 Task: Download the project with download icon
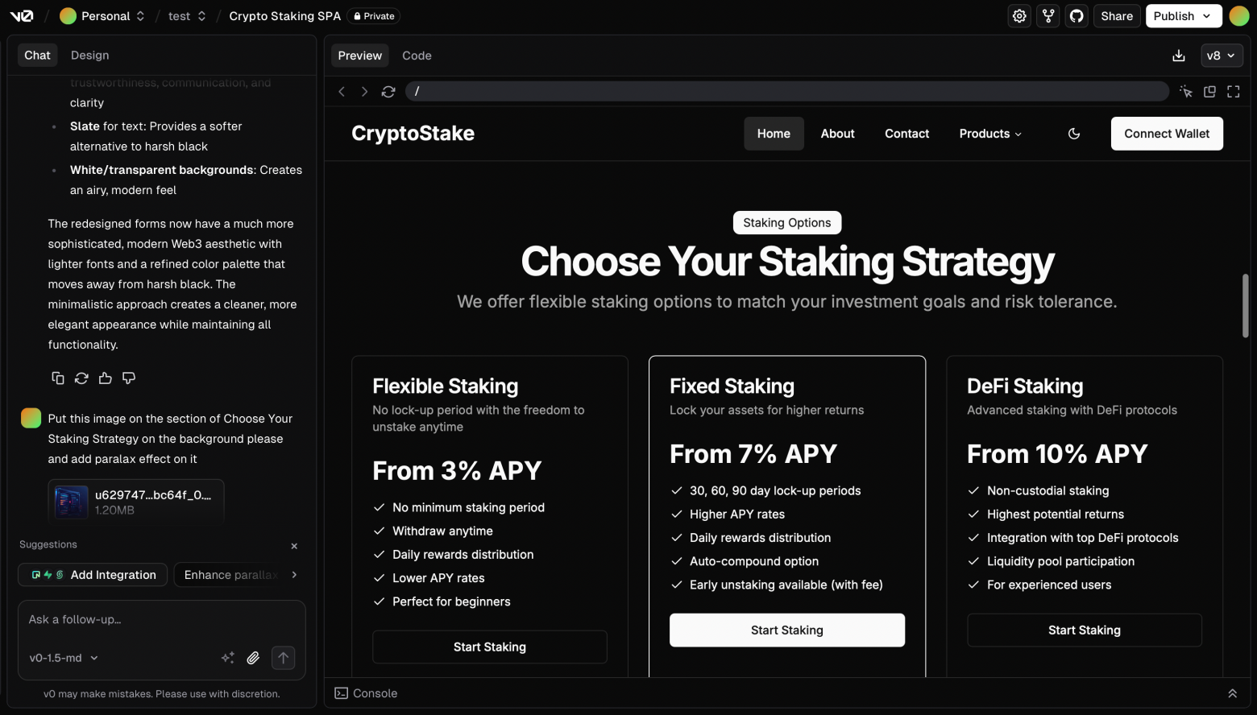click(1179, 56)
